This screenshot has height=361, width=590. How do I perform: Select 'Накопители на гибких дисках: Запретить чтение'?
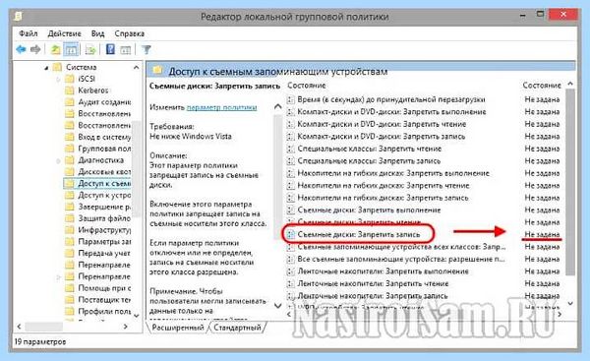click(x=383, y=186)
